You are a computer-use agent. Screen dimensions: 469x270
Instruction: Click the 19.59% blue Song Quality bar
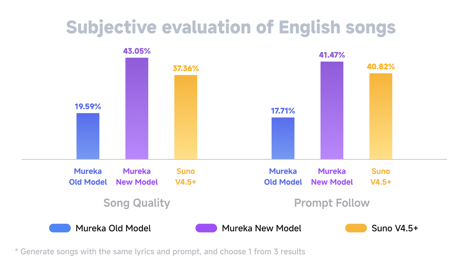[x=88, y=136]
